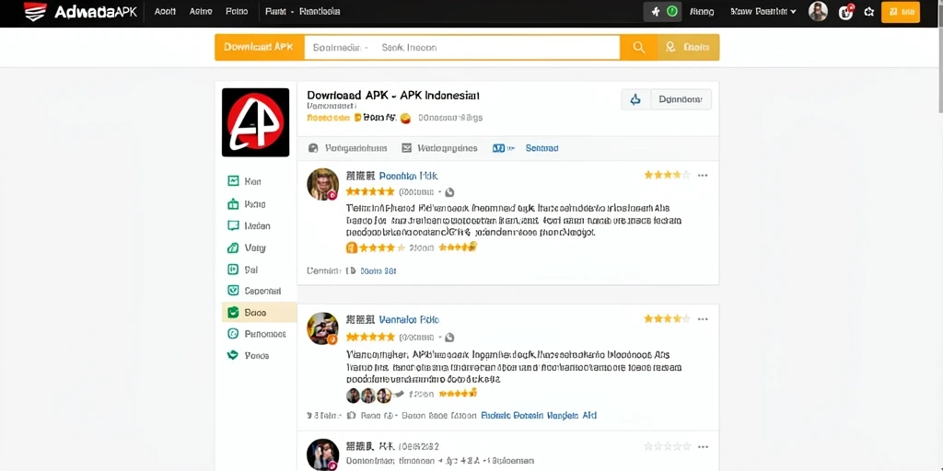The image size is (943, 471).
Task: Expand the category dropdown inside the search bar
Action: [341, 48]
